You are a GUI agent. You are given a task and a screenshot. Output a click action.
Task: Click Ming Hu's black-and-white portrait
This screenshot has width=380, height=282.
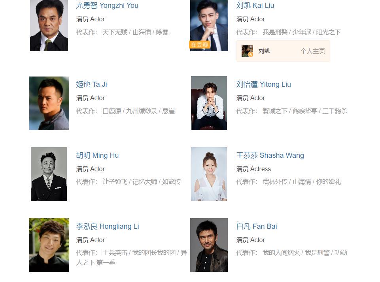point(49,174)
